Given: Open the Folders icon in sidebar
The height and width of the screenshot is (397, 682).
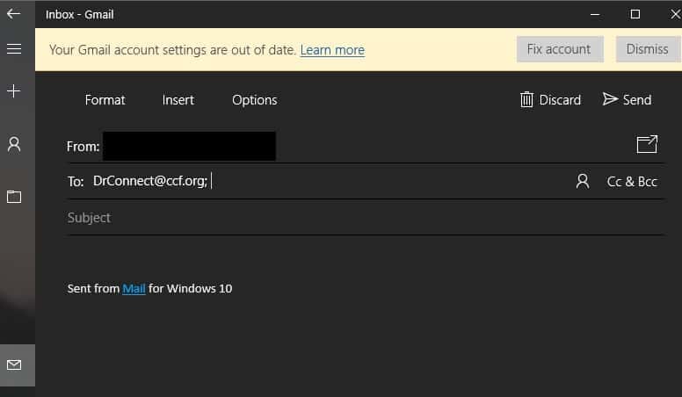Looking at the screenshot, I should (x=14, y=197).
